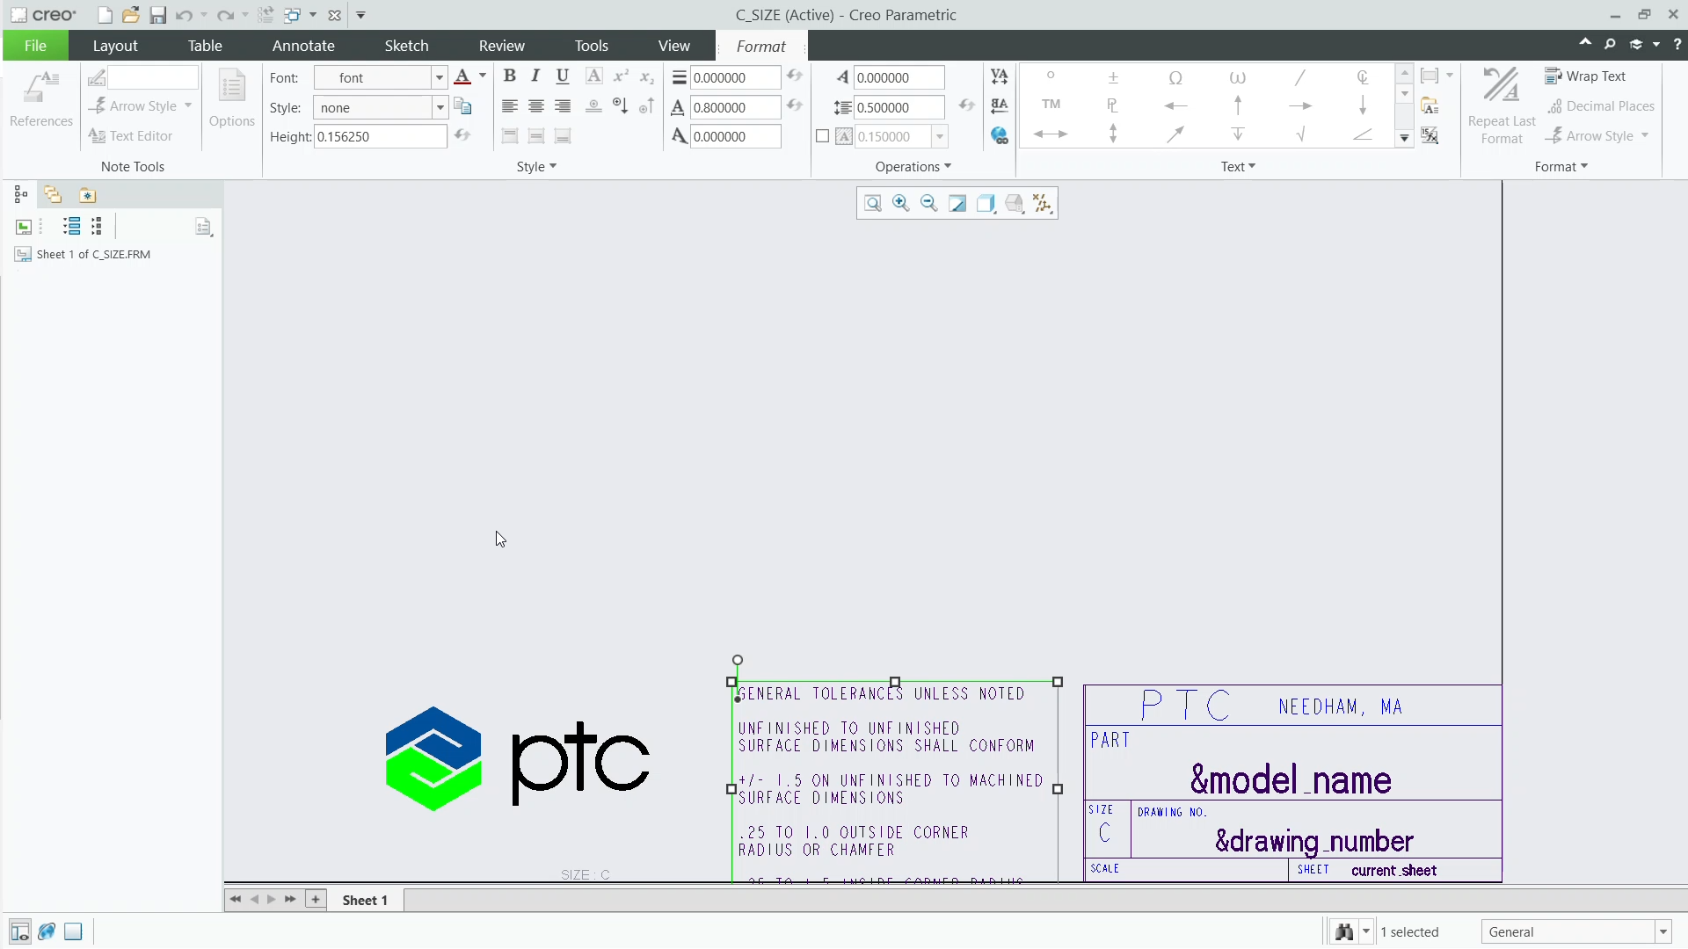Click the mirror text icon
Screen dimensions: 1688x949
[x=1000, y=106]
